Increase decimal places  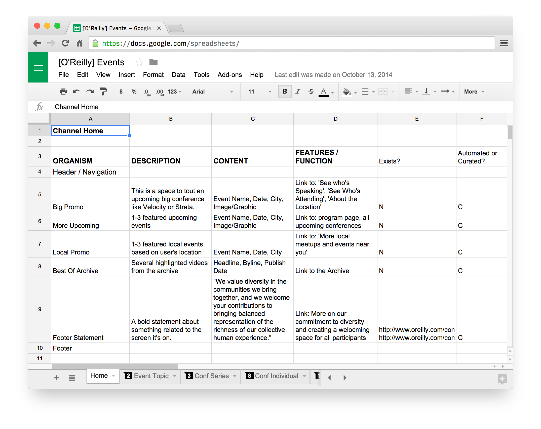tap(160, 92)
